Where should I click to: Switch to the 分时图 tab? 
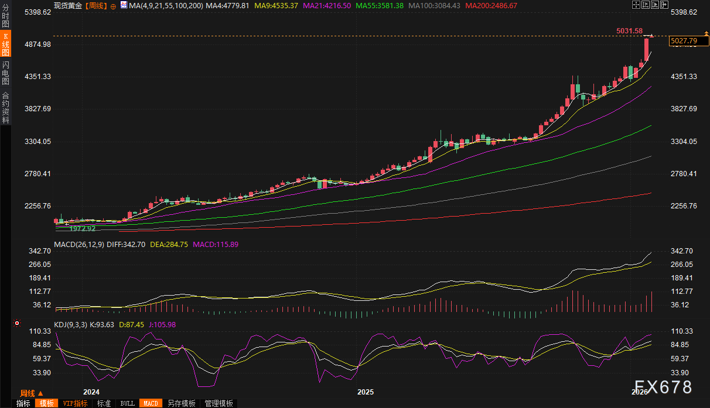pos(5,13)
